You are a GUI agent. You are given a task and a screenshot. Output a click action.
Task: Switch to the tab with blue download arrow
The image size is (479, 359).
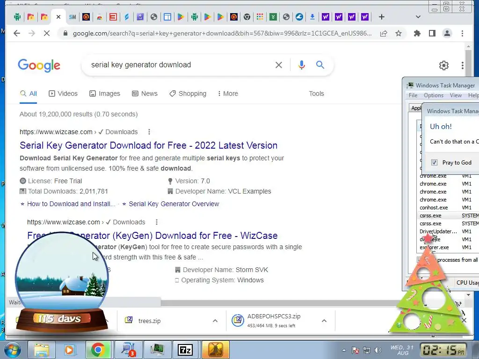(x=312, y=17)
